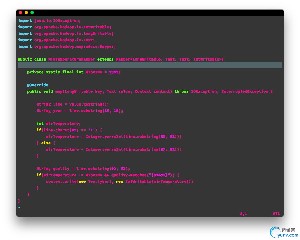Click the @Override annotation
The image size is (300, 240).
(38, 85)
